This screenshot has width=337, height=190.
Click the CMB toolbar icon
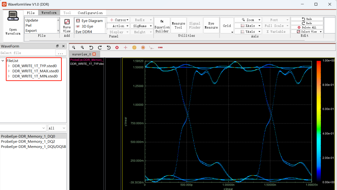coord(160,47)
